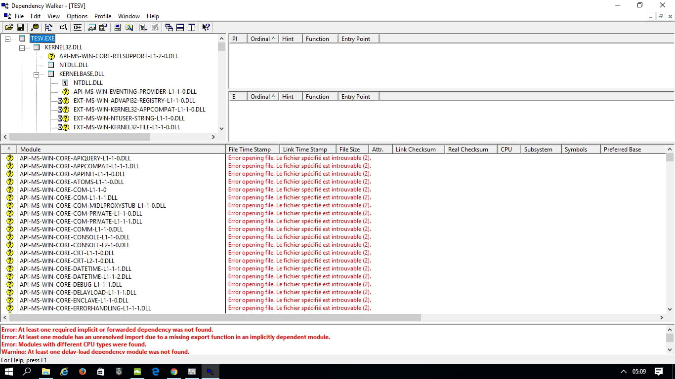Select KERNELBASE.DLL in the tree
This screenshot has width=675, height=379.
(82, 74)
